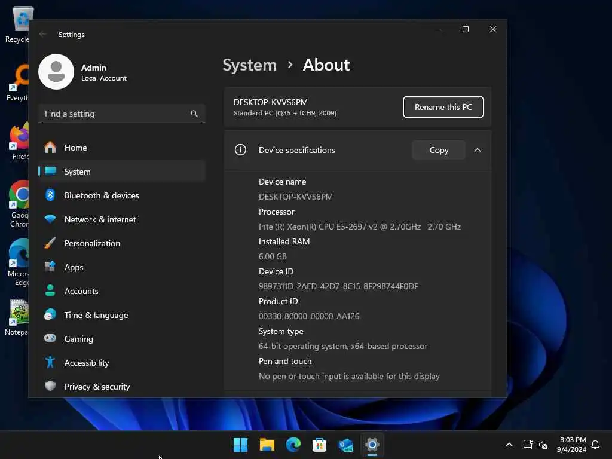Click the Find a setting field
Screen dimensions: 612x459
(x=122, y=114)
